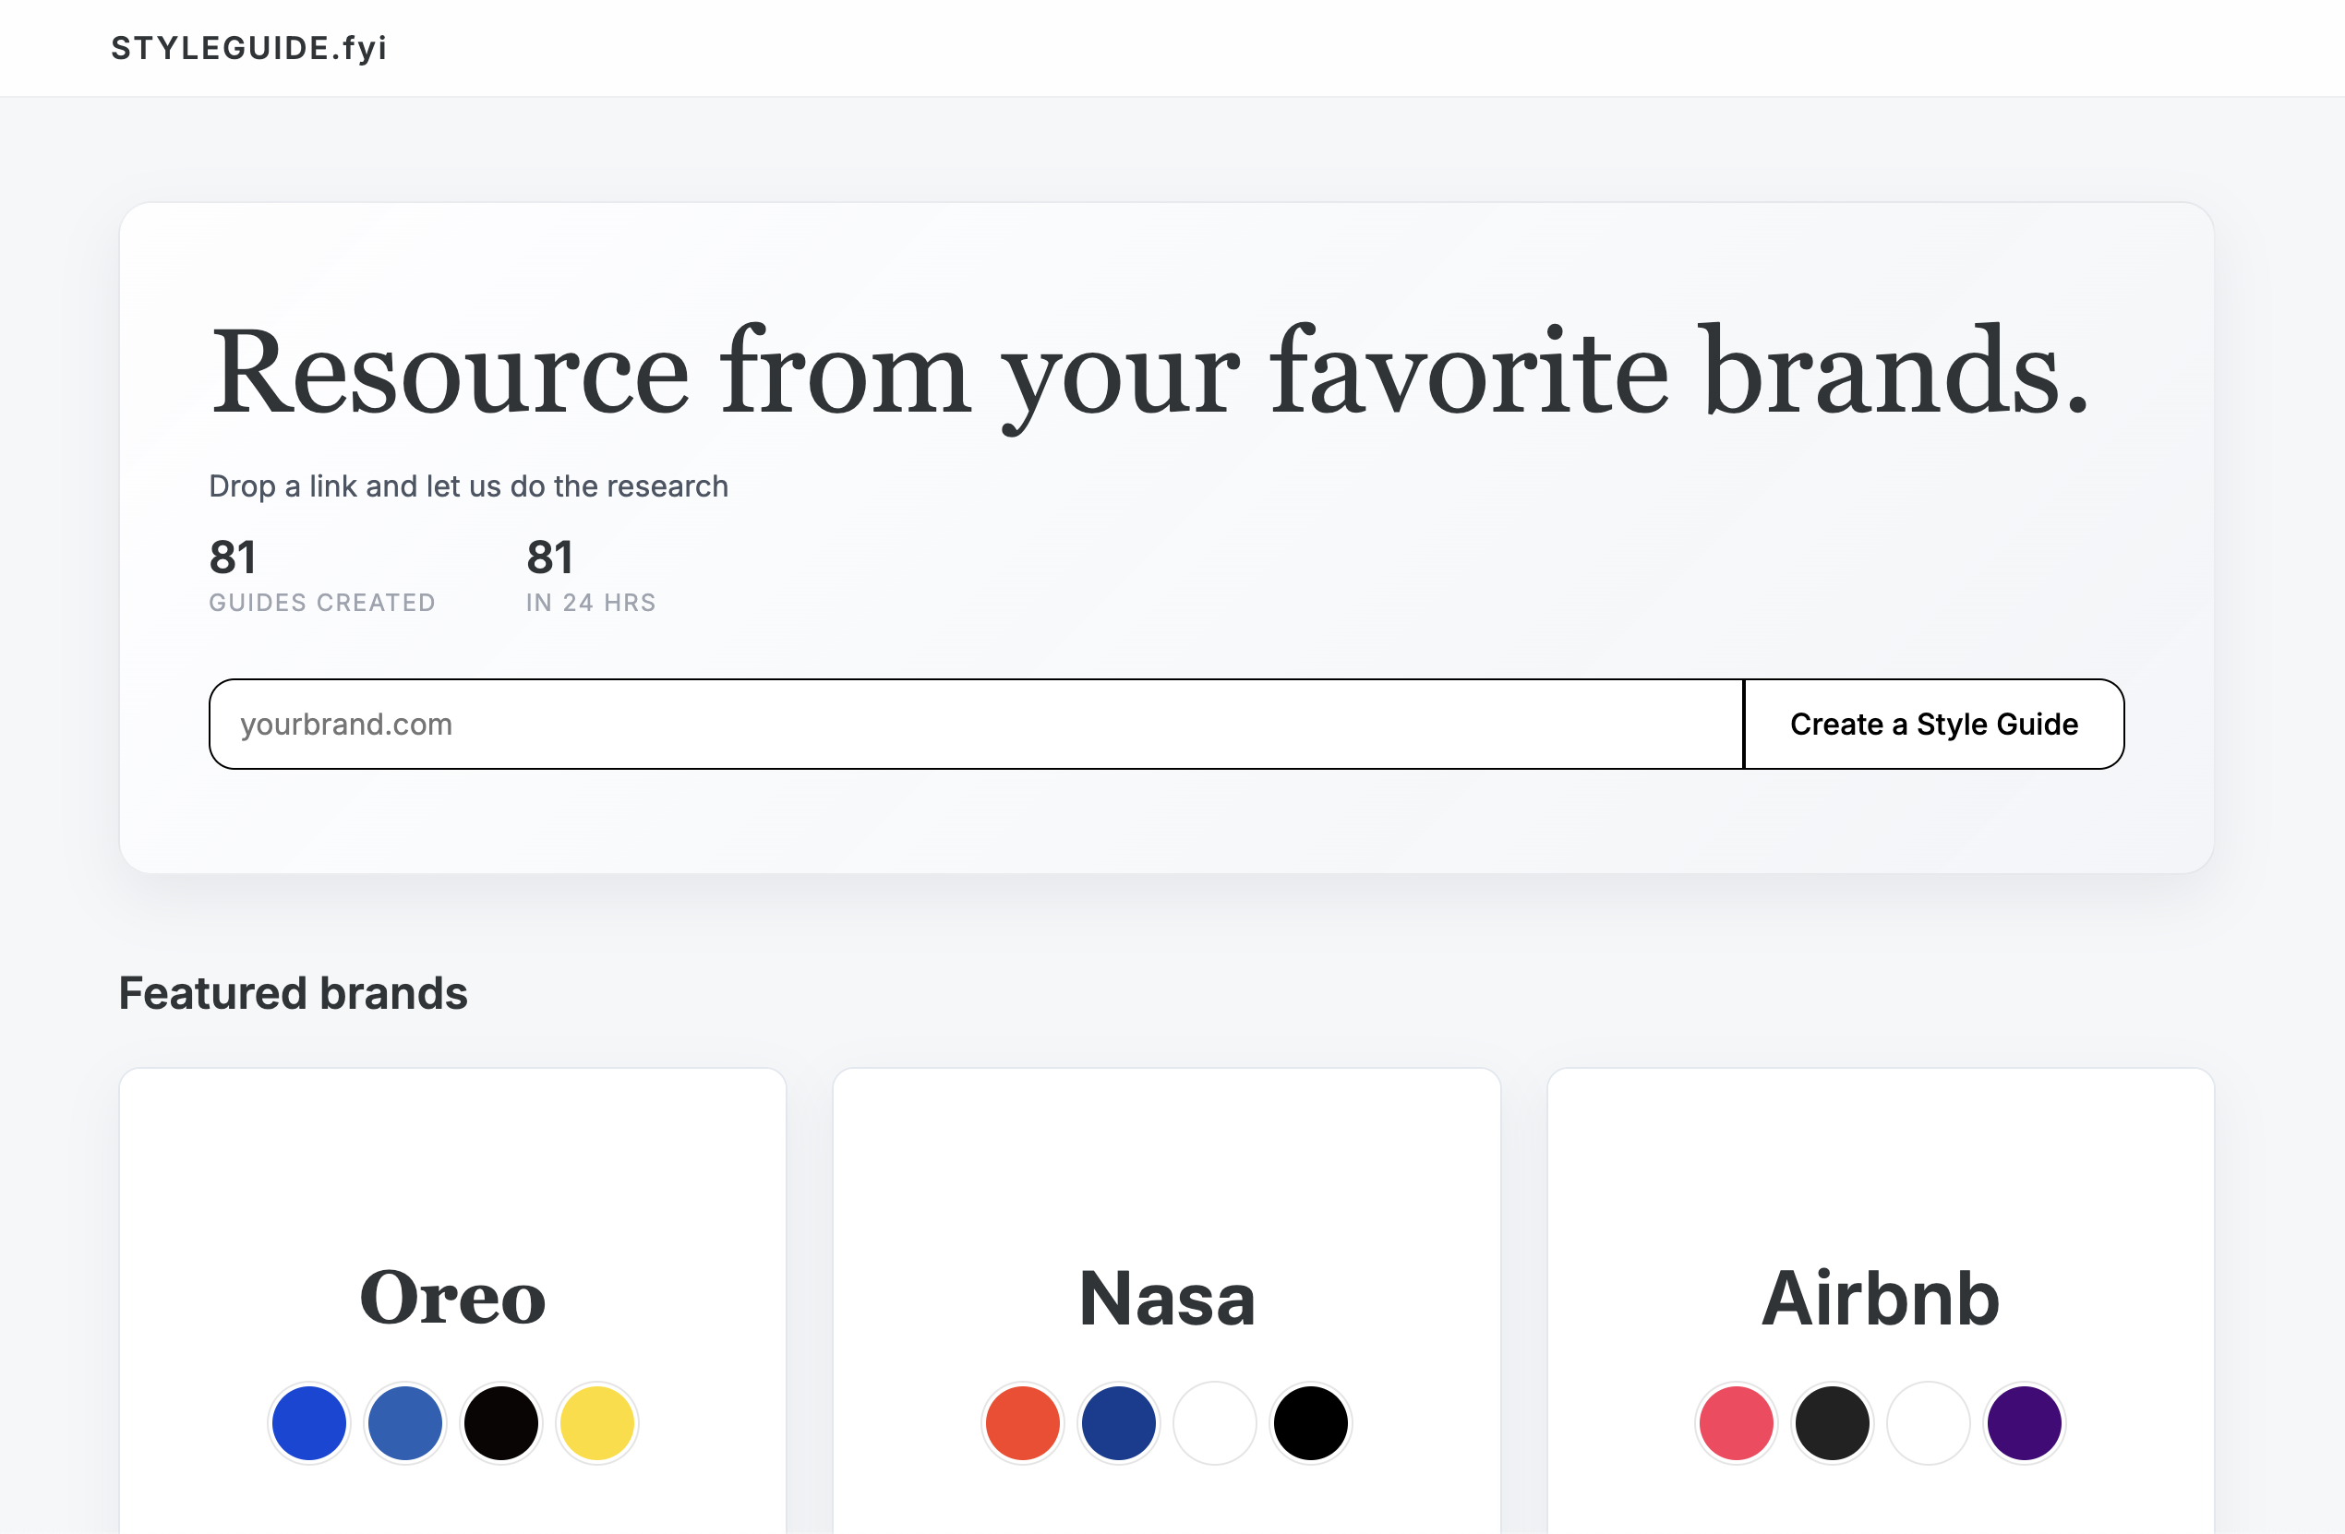Select the white swatch on the Airbnb card

[x=1929, y=1422]
